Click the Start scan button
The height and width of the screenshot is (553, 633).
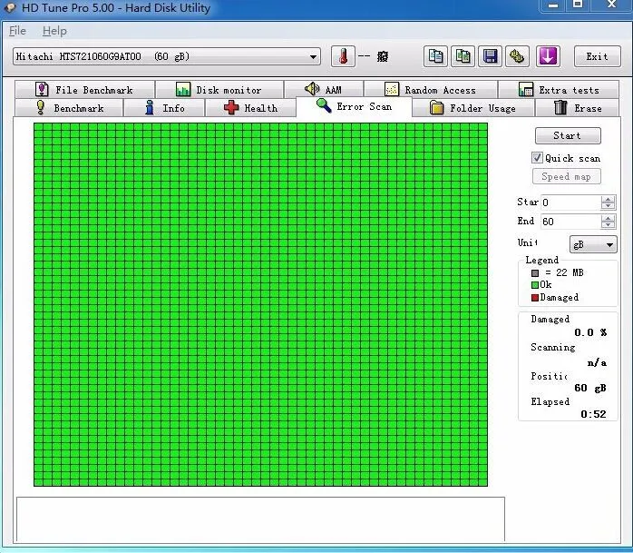point(568,136)
